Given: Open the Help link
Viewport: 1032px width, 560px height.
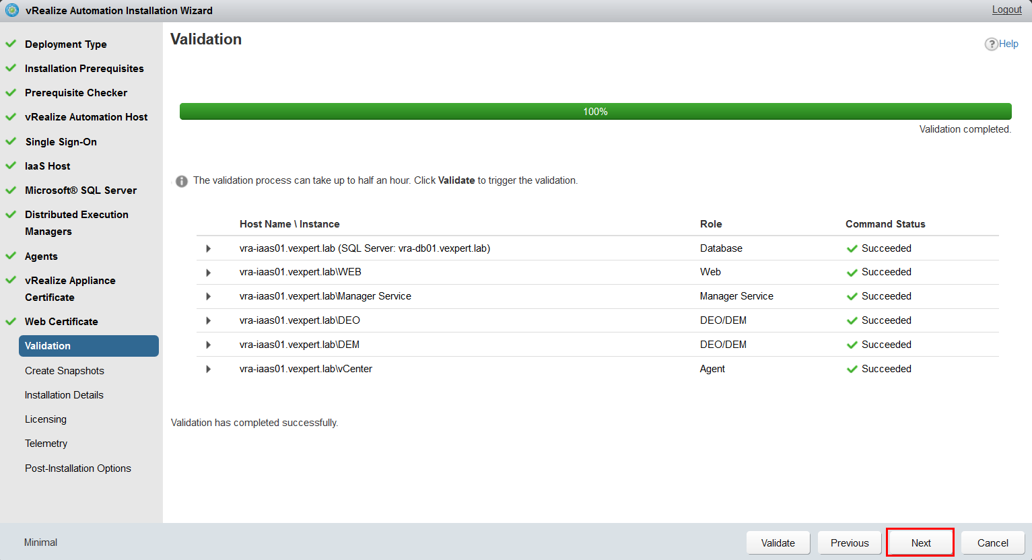Looking at the screenshot, I should pyautogui.click(x=1008, y=44).
